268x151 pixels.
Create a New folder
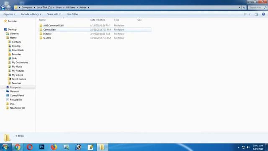(72, 14)
